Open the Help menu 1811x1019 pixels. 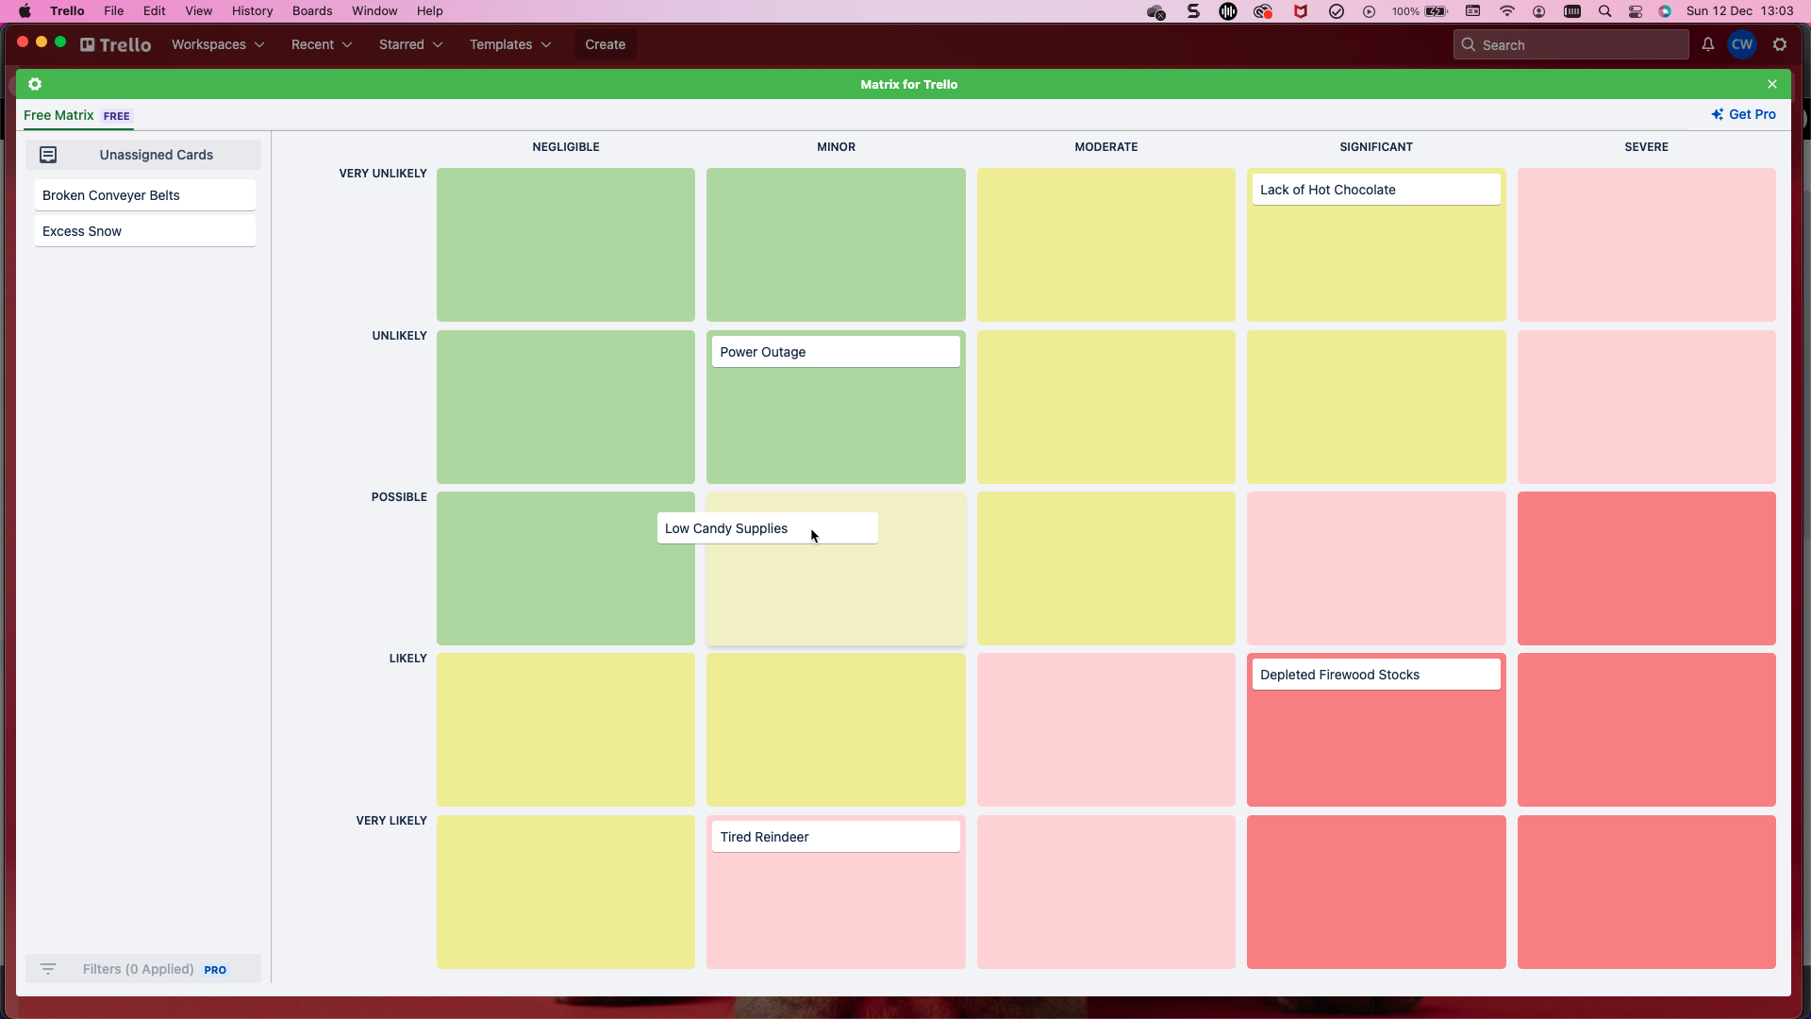coord(430,11)
